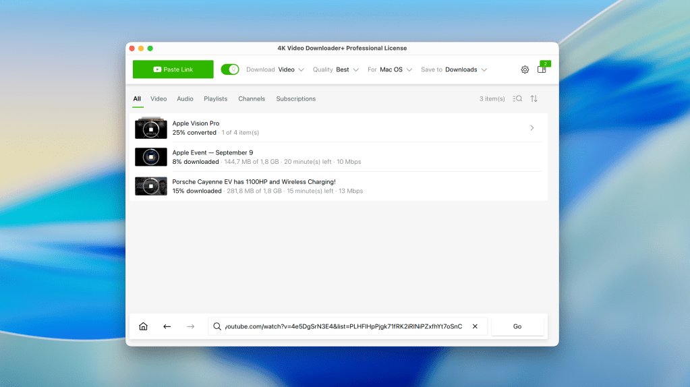
Task: Click the sort order arrows icon
Action: pos(534,98)
